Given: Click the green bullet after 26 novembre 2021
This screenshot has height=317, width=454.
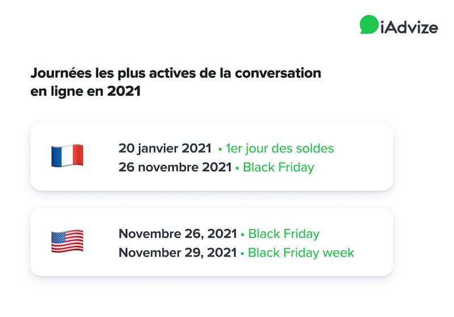Looking at the screenshot, I should pyautogui.click(x=237, y=168).
